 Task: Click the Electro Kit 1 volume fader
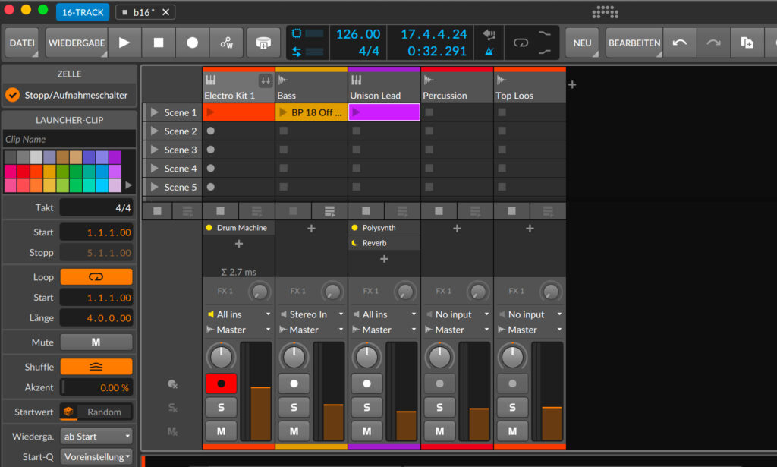pyautogui.click(x=260, y=390)
